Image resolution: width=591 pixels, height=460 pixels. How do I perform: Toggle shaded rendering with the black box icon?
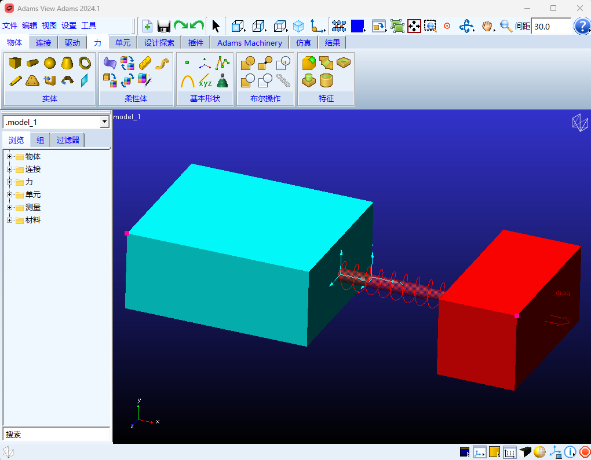click(x=525, y=452)
